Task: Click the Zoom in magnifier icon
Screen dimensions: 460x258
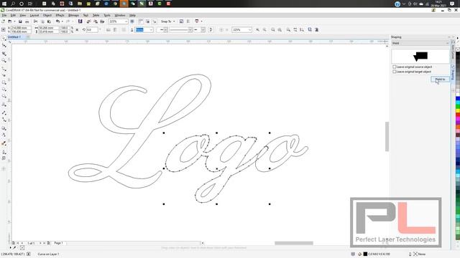Action: pos(257,30)
